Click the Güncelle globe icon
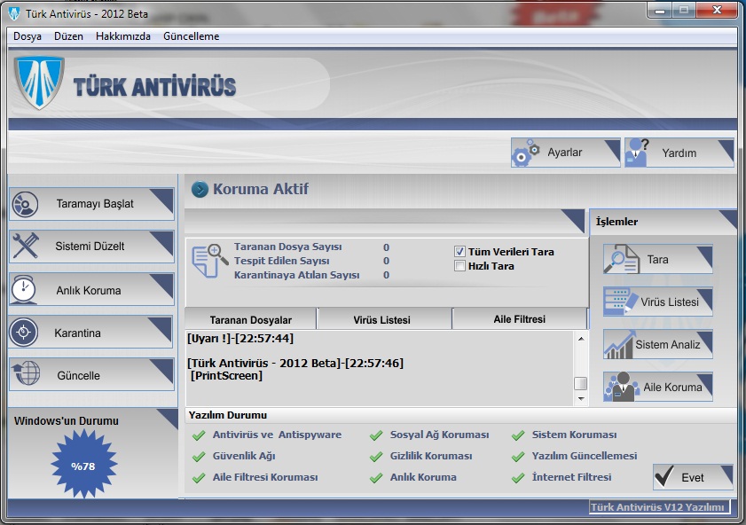This screenshot has height=525, width=746. 25,375
